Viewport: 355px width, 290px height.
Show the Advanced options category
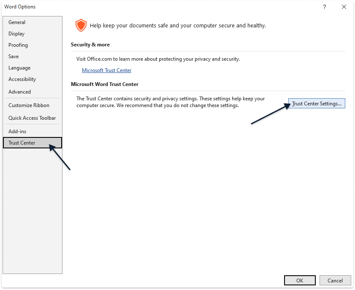click(x=19, y=92)
